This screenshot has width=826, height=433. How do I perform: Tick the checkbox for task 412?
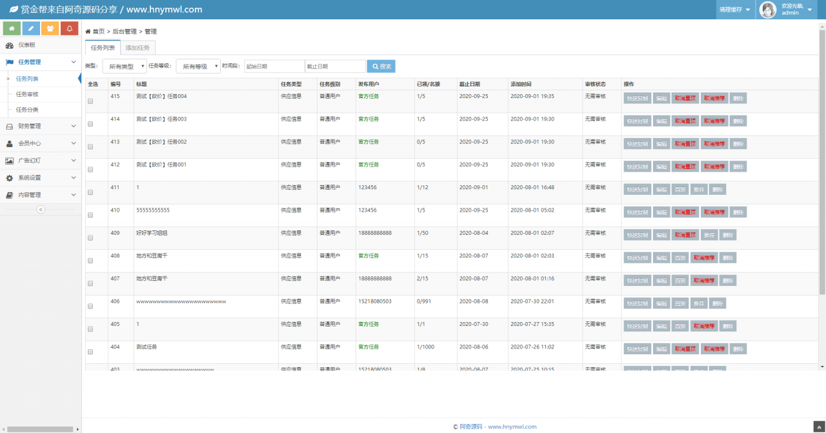click(90, 170)
